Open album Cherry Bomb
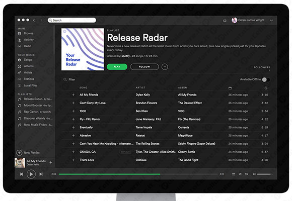Viewport: 292px width, 201px height. click(x=187, y=152)
